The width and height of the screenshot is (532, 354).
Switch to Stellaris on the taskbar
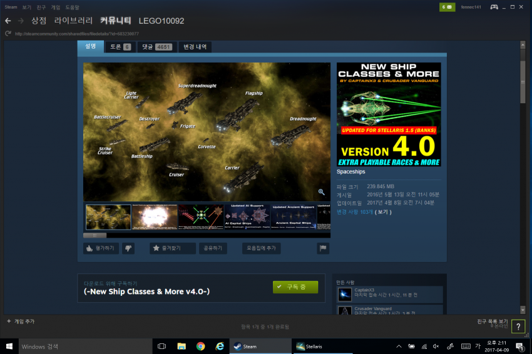[x=323, y=346]
